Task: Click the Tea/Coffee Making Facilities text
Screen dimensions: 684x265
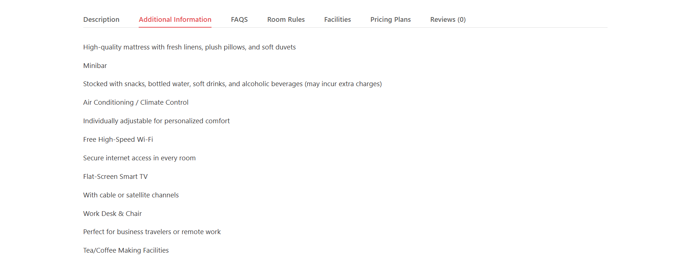Action: tap(126, 250)
